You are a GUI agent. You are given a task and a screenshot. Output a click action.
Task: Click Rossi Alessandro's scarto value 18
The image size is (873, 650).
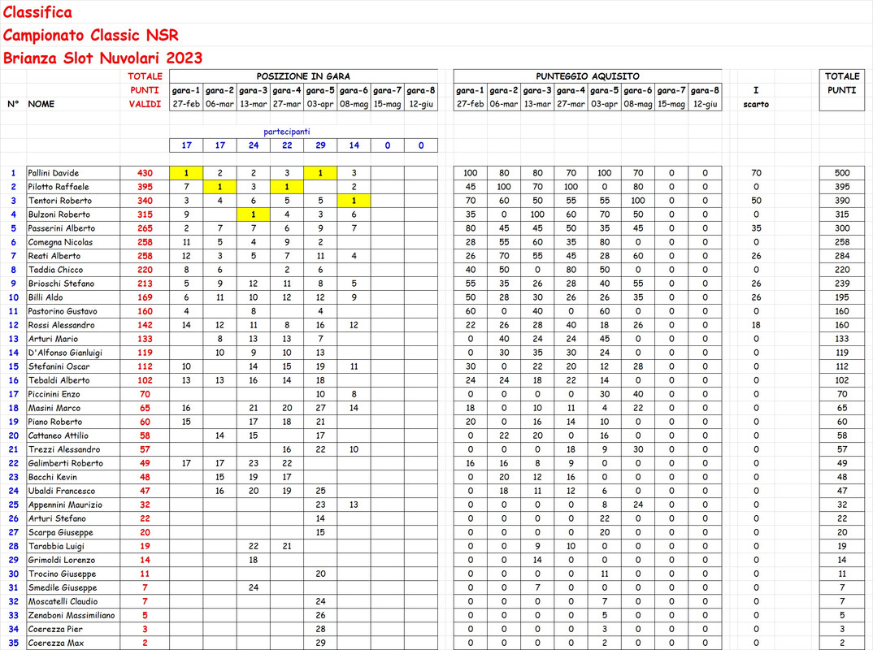point(756,325)
